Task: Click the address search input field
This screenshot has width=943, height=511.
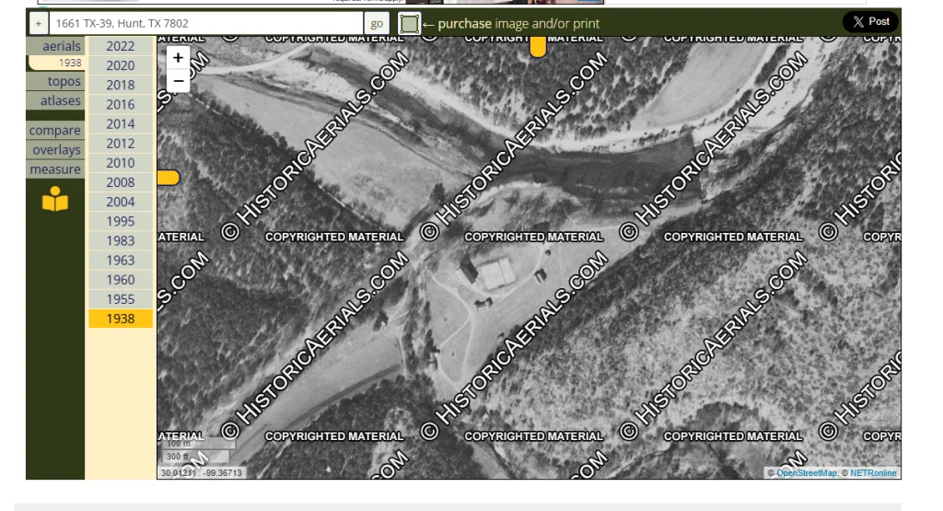Action: point(205,23)
